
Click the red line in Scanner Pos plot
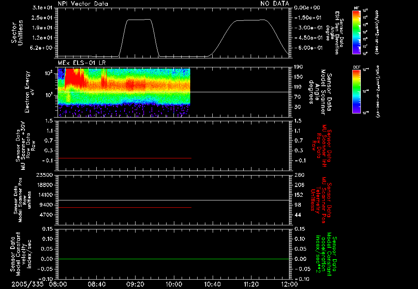tap(125, 207)
